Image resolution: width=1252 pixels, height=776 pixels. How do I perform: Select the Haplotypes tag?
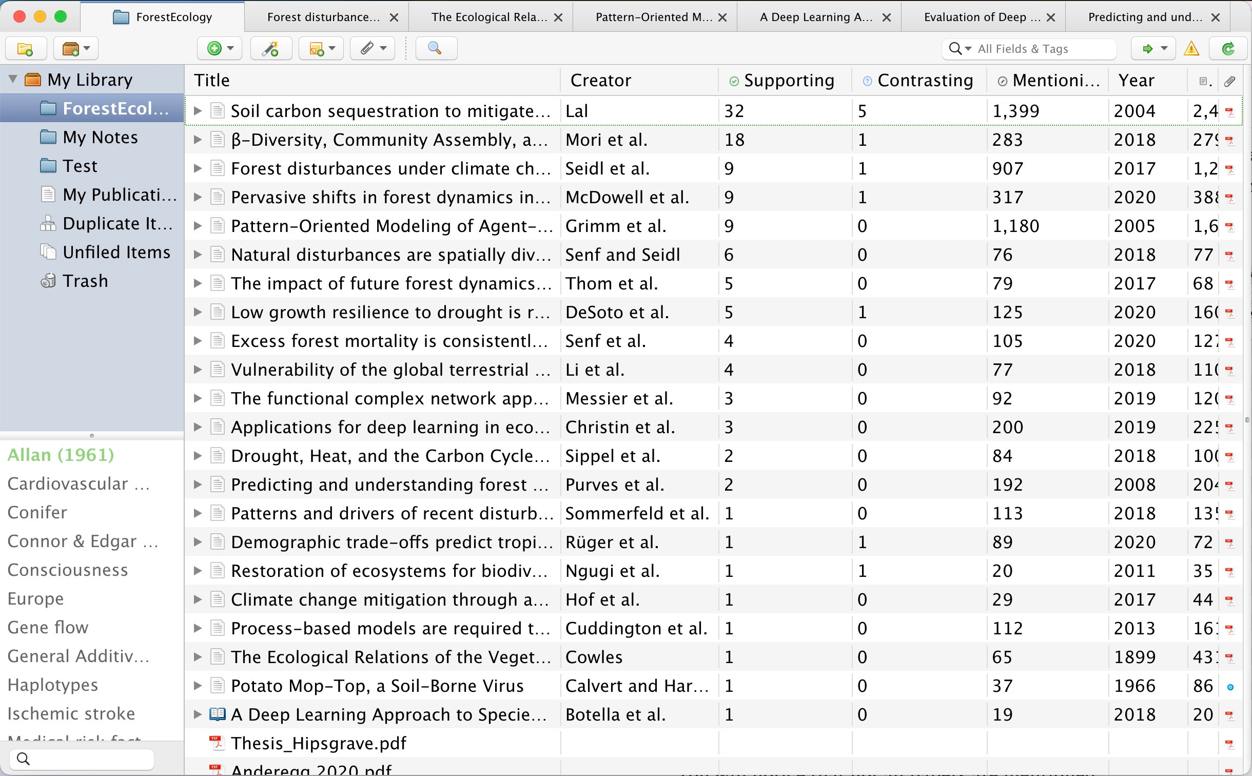pos(52,685)
